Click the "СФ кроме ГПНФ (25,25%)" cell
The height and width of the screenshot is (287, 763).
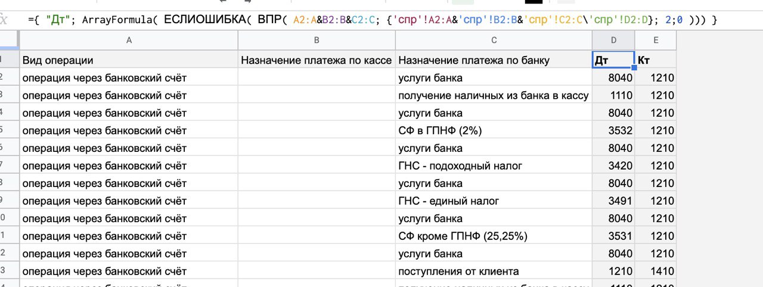click(x=494, y=236)
